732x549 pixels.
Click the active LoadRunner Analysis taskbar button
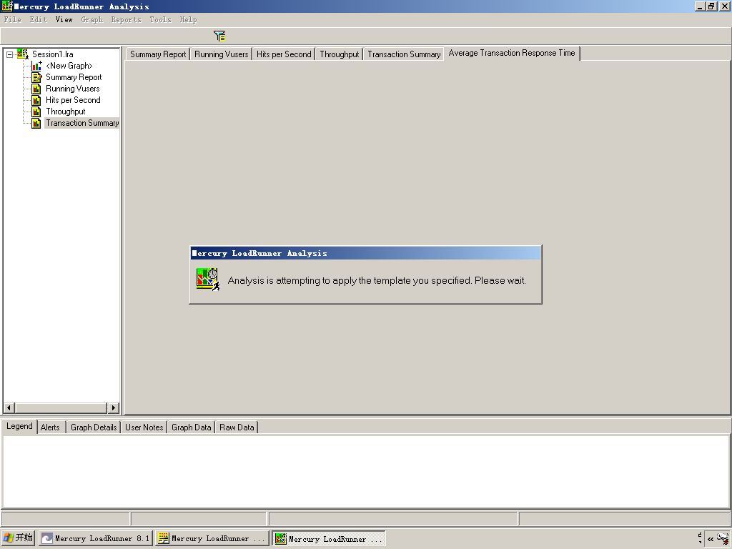pyautogui.click(x=329, y=539)
